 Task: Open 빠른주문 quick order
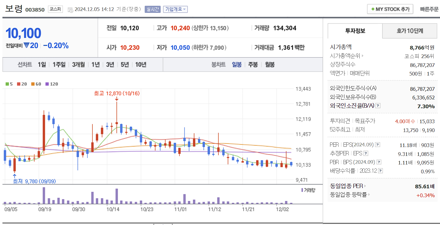click(x=429, y=9)
